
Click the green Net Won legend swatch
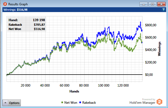[x=62, y=102]
